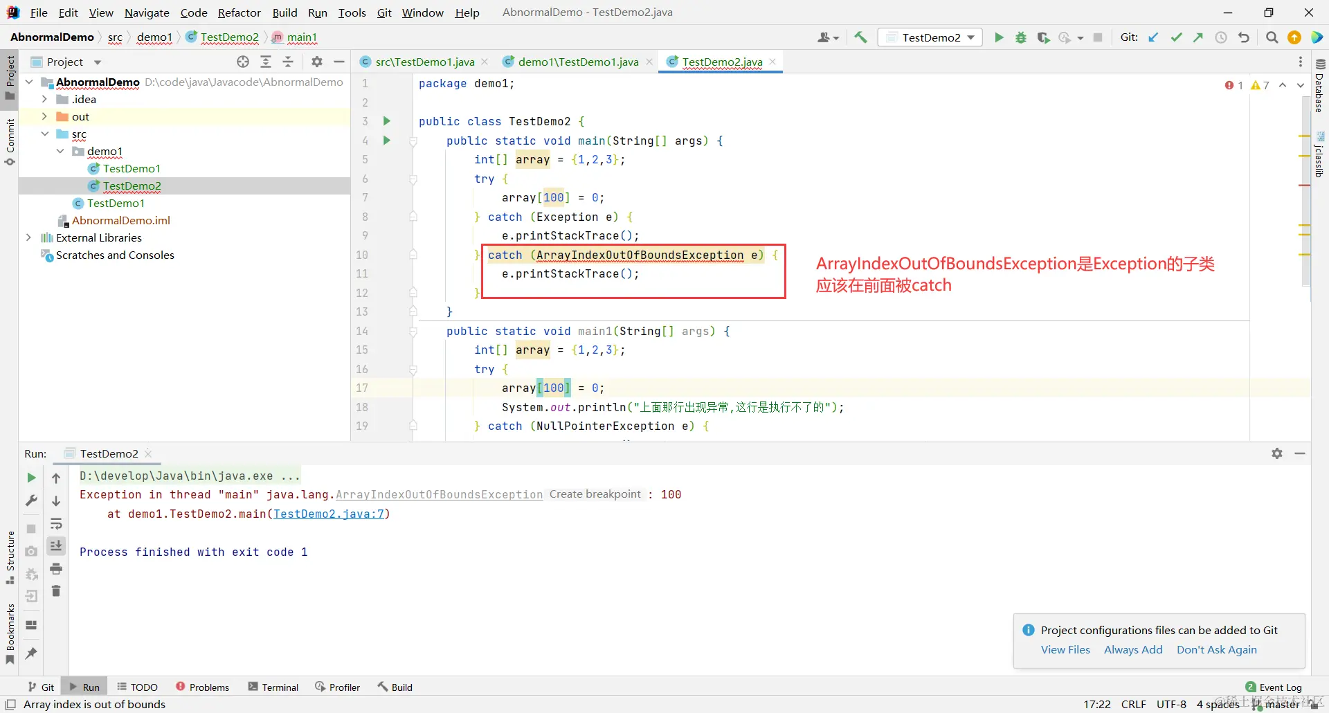Collapse all in the Project panel

[x=289, y=62]
